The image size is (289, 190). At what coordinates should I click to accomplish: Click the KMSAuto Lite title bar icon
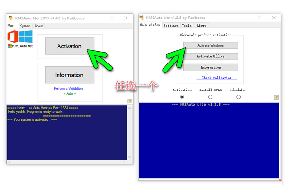(x=143, y=18)
